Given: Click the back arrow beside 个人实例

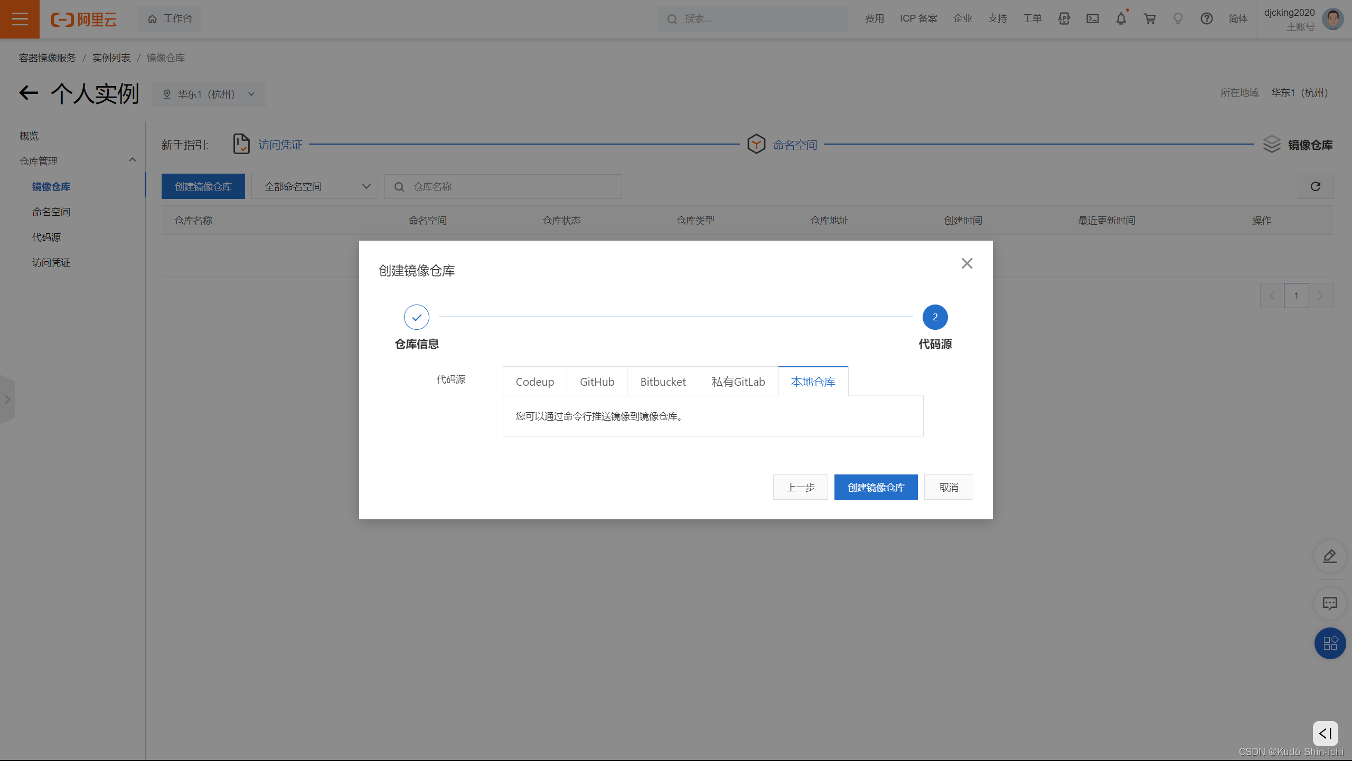Looking at the screenshot, I should pyautogui.click(x=29, y=93).
